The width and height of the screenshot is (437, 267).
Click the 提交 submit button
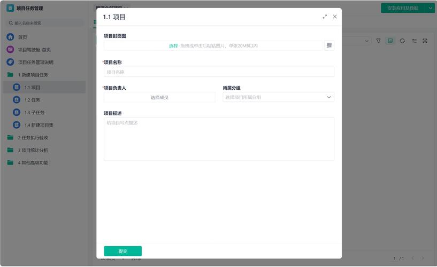[123, 251]
